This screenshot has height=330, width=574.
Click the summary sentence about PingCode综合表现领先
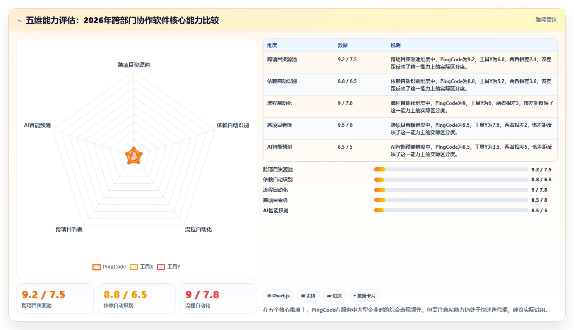405,310
